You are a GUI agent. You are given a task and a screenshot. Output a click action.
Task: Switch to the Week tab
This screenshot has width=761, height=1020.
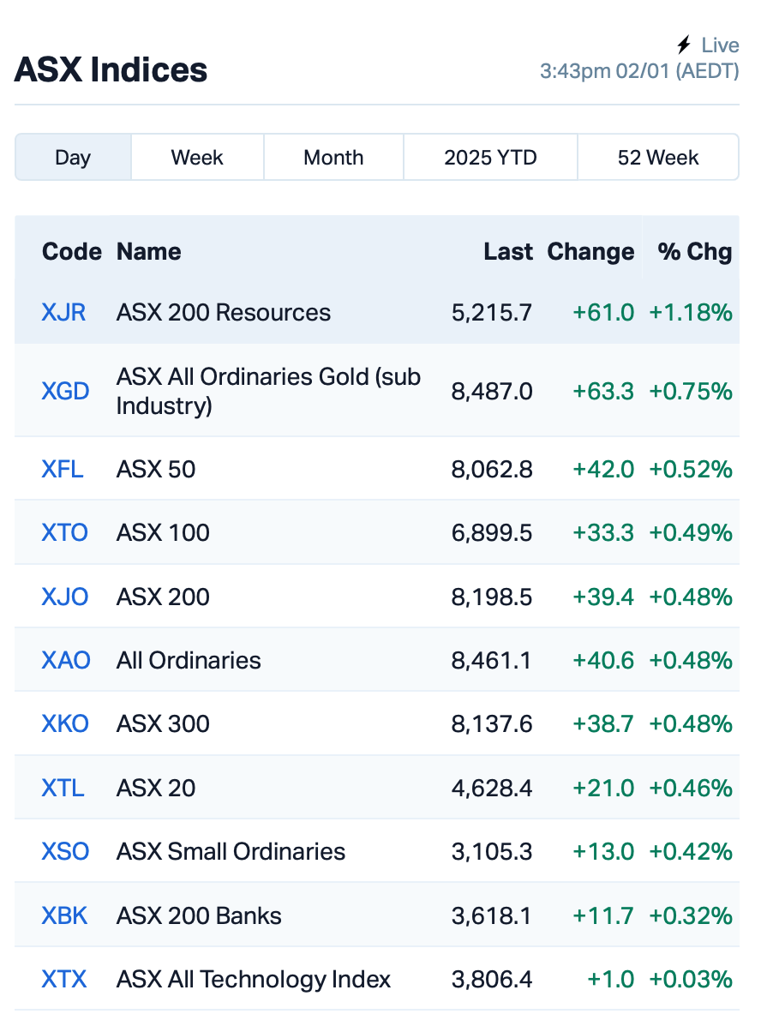click(197, 157)
